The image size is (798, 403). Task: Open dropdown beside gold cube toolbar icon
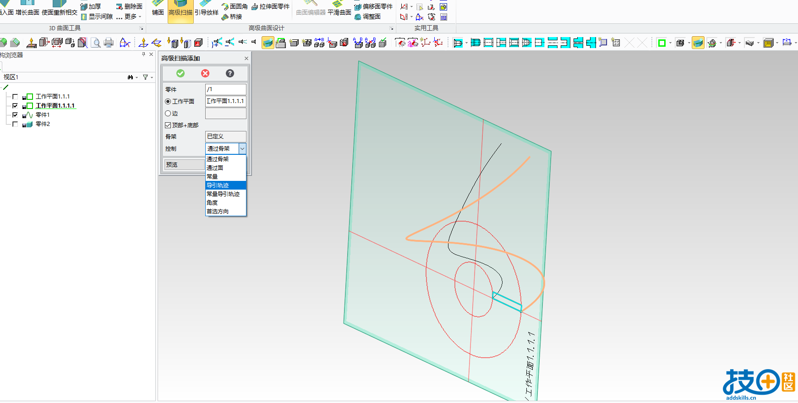tap(777, 43)
